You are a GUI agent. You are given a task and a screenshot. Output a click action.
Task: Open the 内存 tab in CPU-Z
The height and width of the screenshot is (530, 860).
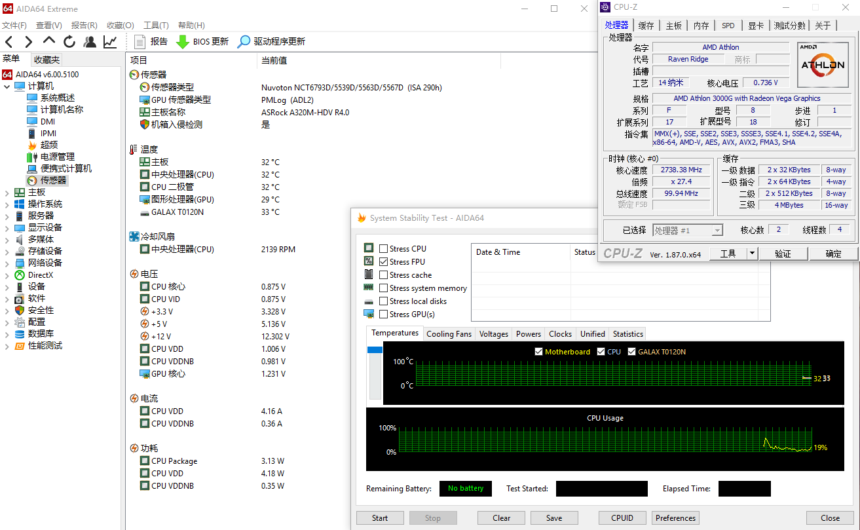pos(701,26)
